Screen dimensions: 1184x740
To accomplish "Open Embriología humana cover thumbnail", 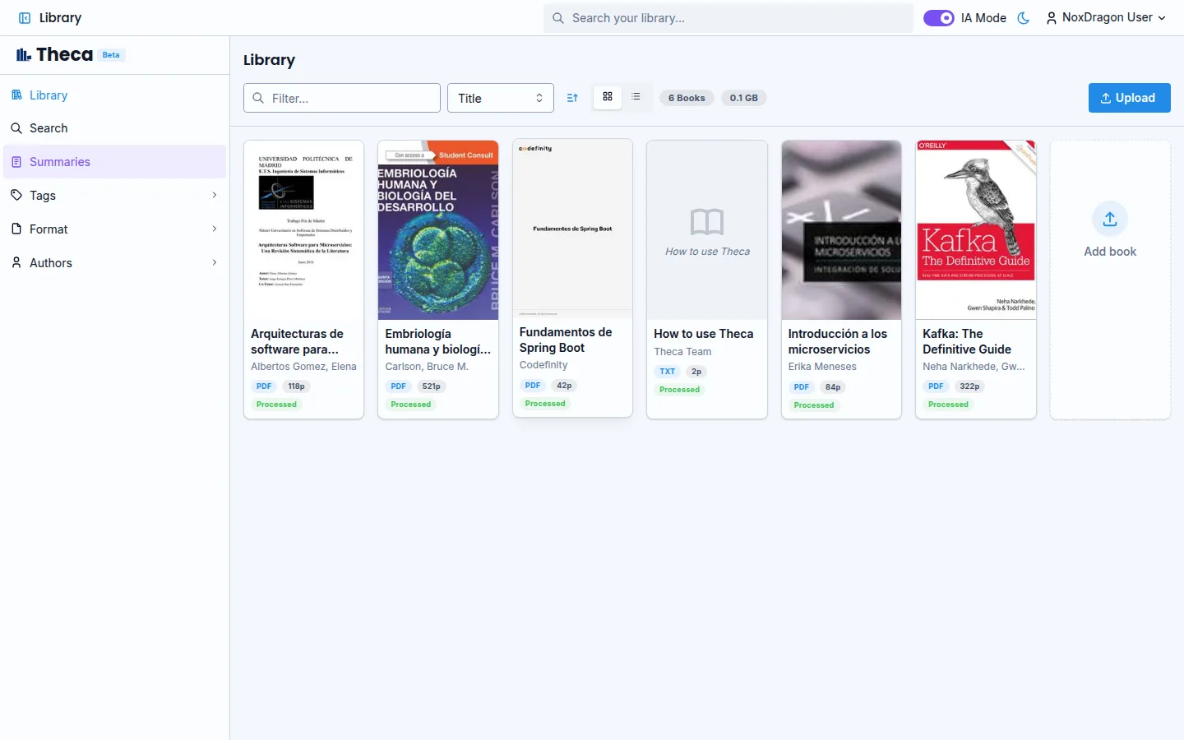I will click(438, 230).
